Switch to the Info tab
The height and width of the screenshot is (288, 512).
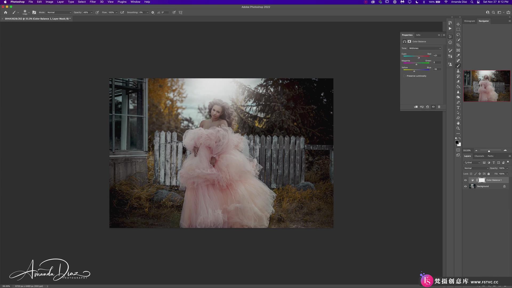(x=418, y=35)
